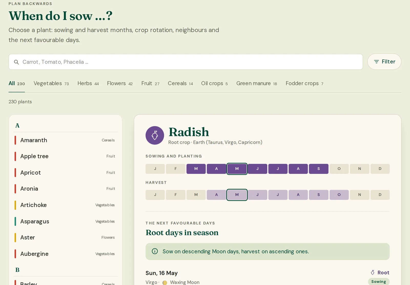The height and width of the screenshot is (285, 410).
Task: Select Amaranth in the plant list
Action: 65,140
